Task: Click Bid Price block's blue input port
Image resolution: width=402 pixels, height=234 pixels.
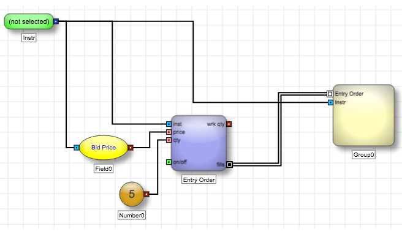Action: pos(77,148)
